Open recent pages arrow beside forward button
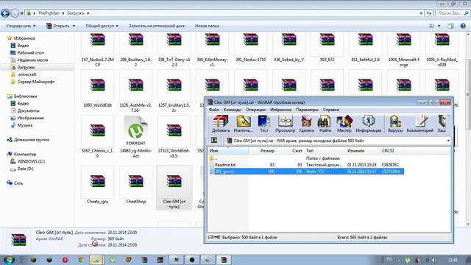 click(21, 13)
